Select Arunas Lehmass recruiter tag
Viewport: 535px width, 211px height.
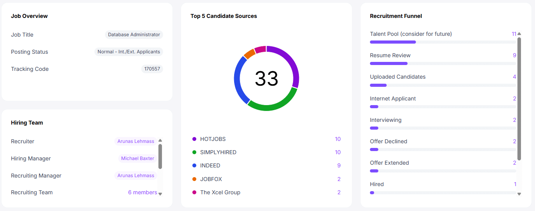[135, 141]
